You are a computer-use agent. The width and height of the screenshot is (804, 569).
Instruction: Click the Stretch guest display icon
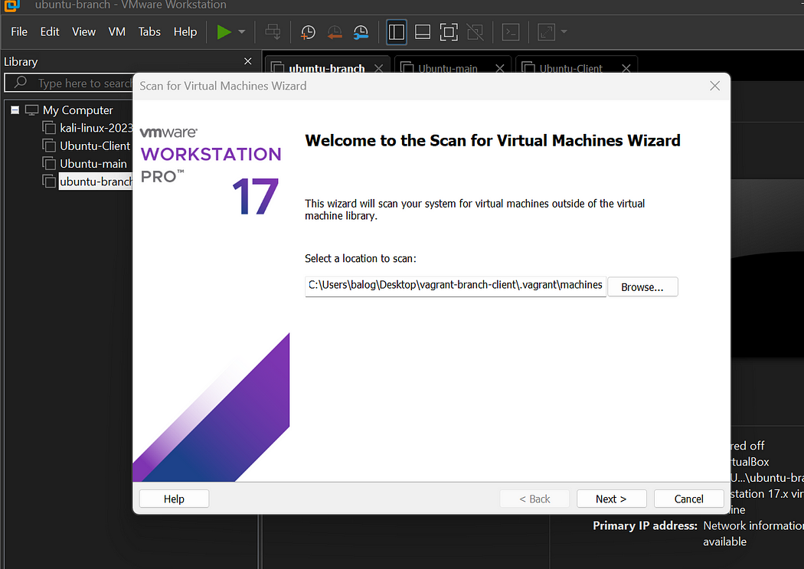point(546,32)
